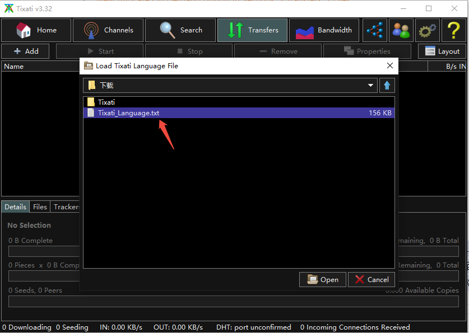Expand the folder path dropdown
Screen dimensions: 469x333
click(x=370, y=86)
